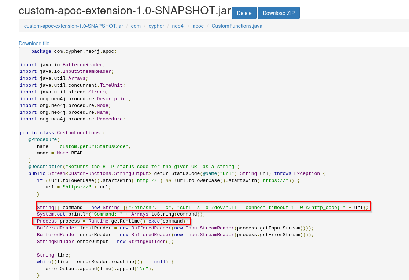Open the jar root breadcrumb link
The image size is (409, 280).
[73, 26]
